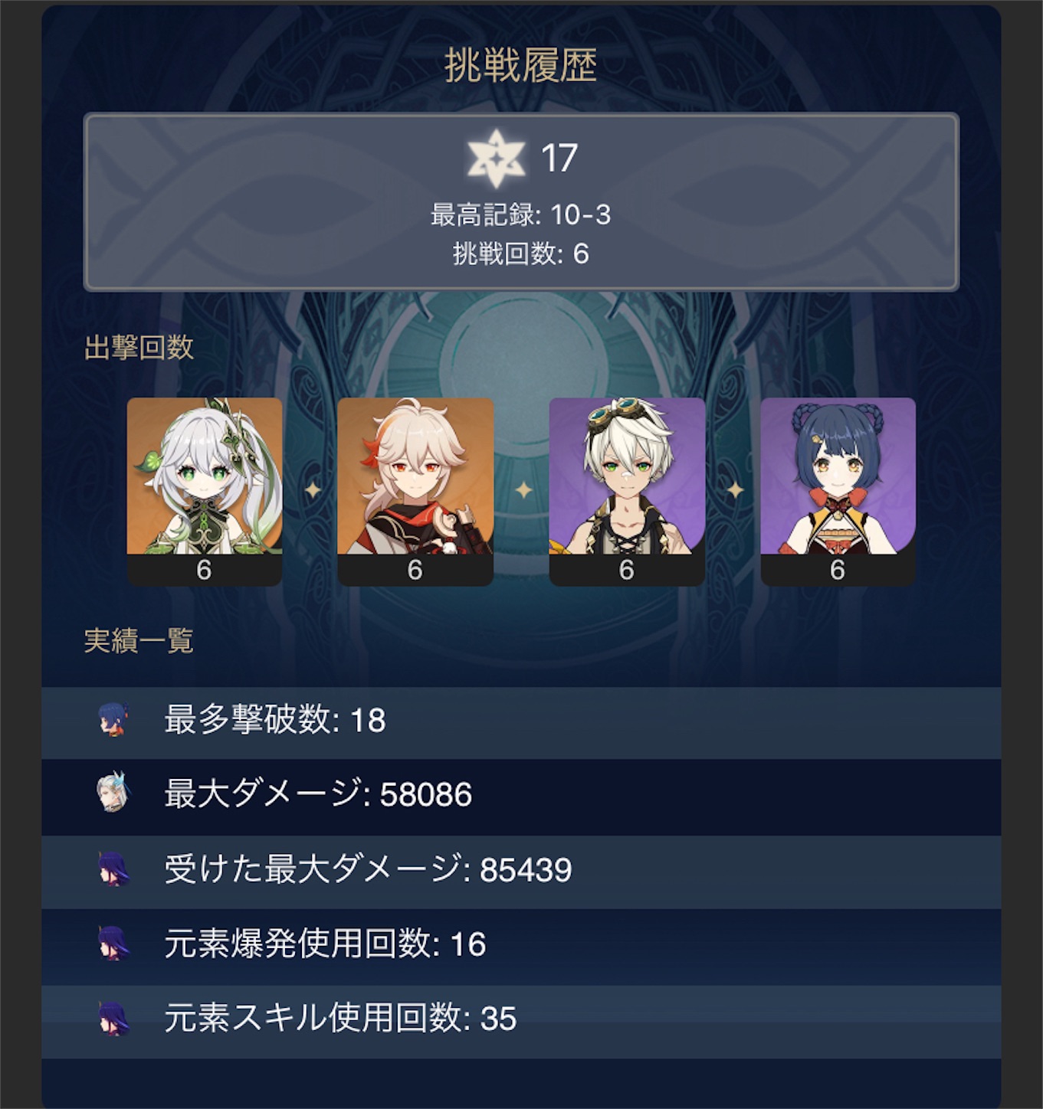The image size is (1043, 1109).
Task: Click the Abyss star icon beside 17
Action: 496,159
